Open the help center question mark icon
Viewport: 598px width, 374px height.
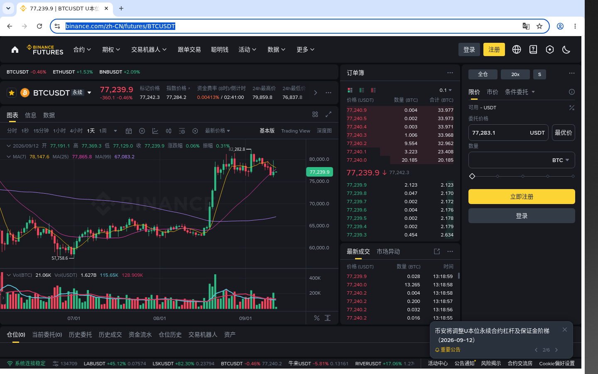(533, 49)
